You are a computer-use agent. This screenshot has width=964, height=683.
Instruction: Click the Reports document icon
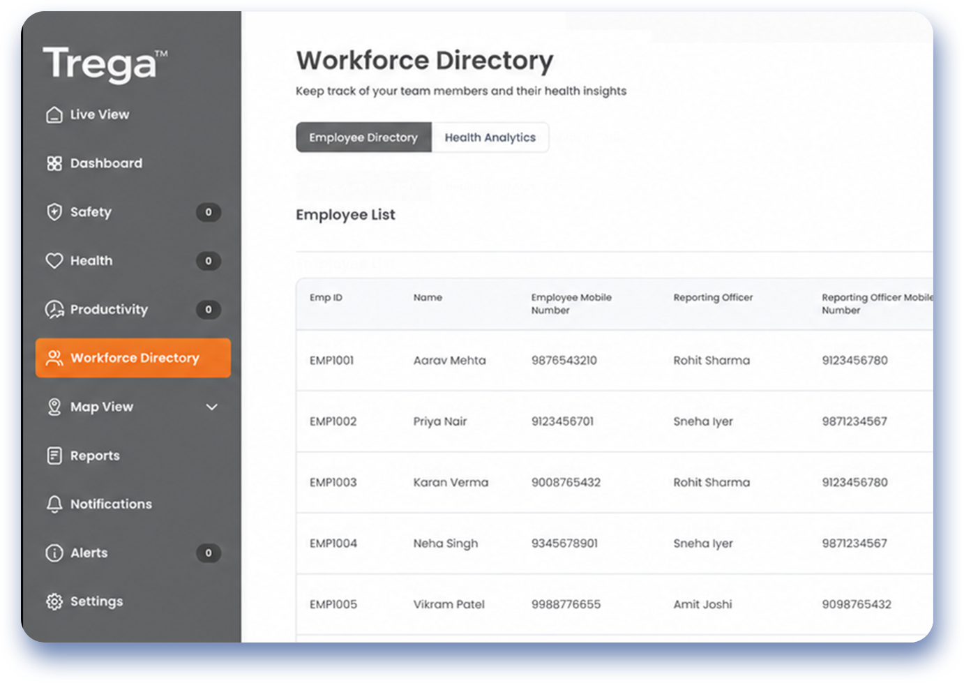tap(54, 456)
